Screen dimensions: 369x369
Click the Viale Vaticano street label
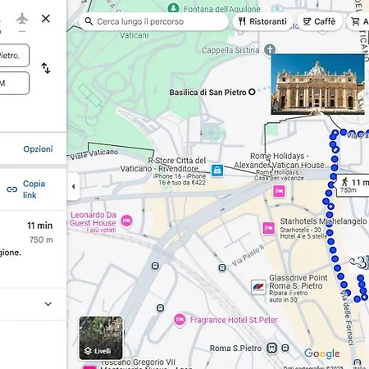tap(93, 154)
